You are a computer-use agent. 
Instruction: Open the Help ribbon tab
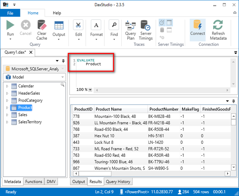[57, 13]
